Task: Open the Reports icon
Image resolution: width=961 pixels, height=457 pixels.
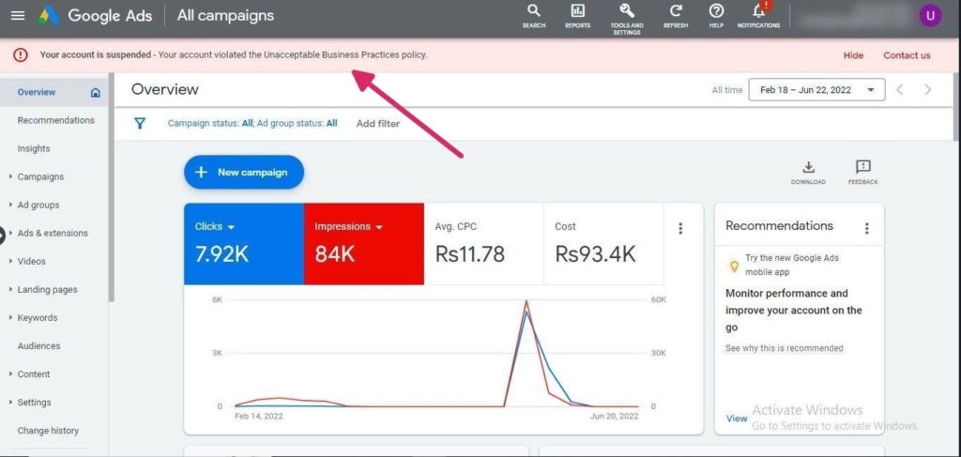Action: [x=578, y=11]
